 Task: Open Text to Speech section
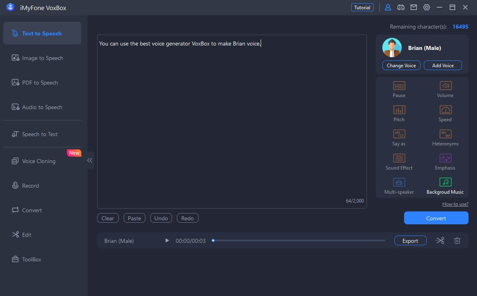(42, 33)
